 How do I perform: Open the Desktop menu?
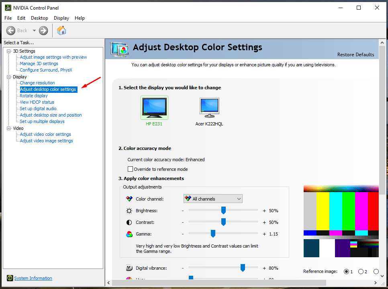(39, 18)
